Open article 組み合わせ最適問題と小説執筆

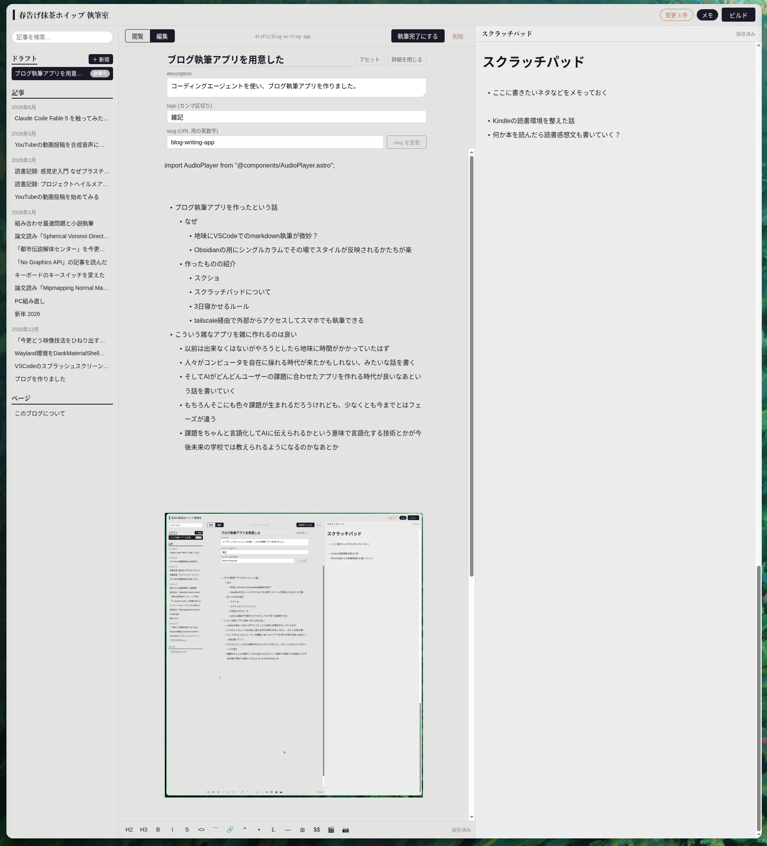(x=62, y=223)
